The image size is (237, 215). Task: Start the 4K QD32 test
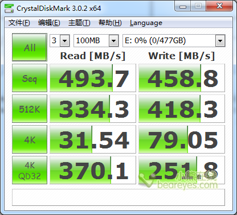[x=30, y=170]
